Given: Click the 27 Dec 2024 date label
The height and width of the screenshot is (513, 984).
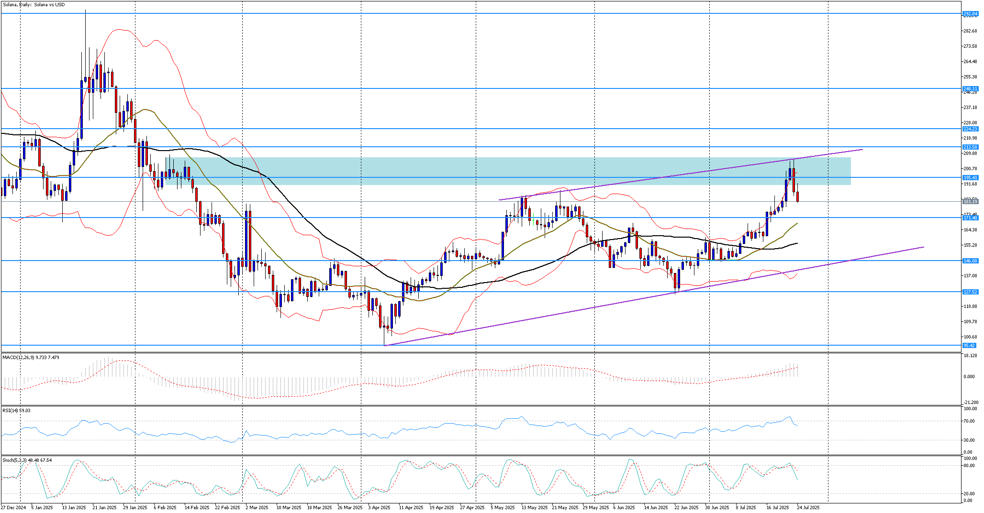Looking at the screenshot, I should [x=13, y=507].
